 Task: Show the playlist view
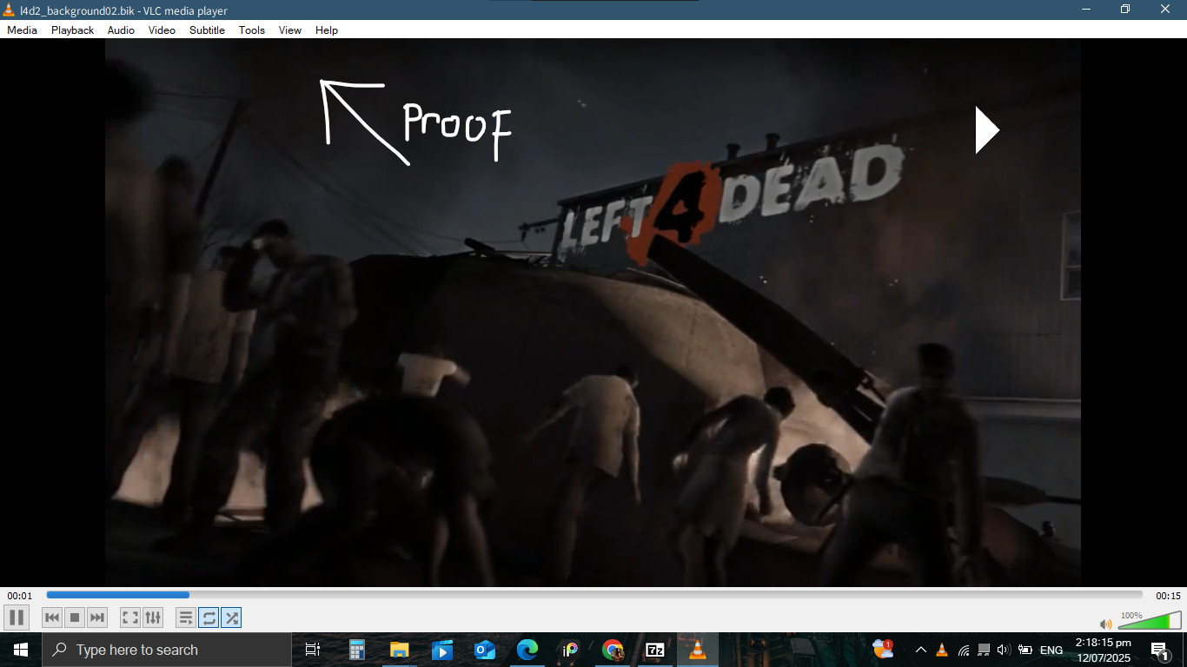[185, 617]
